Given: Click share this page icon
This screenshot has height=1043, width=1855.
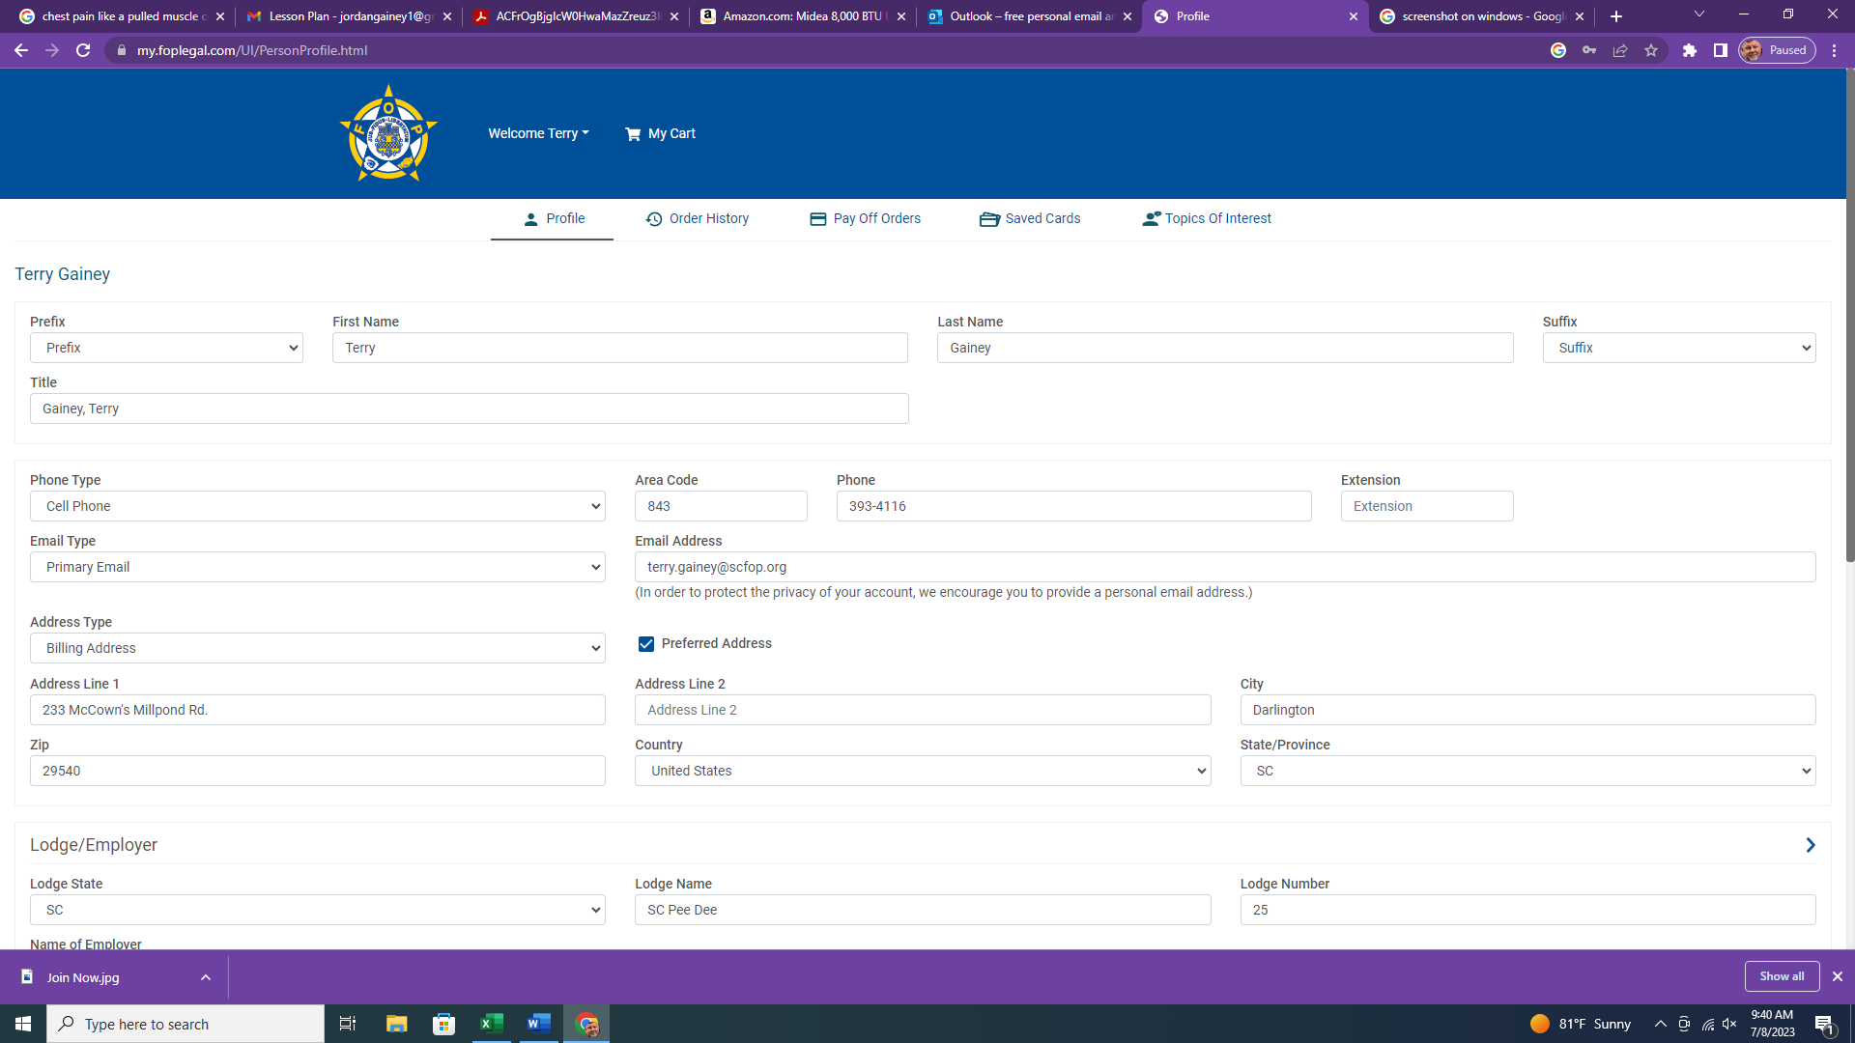Looking at the screenshot, I should click(1620, 50).
